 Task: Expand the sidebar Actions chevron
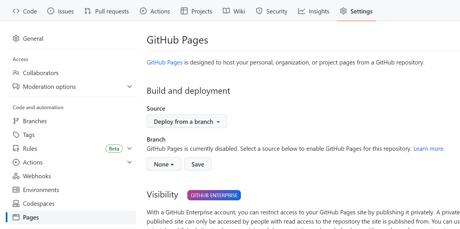pyautogui.click(x=129, y=162)
